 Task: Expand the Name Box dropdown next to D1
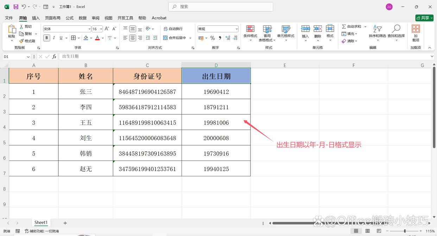pyautogui.click(x=28, y=57)
